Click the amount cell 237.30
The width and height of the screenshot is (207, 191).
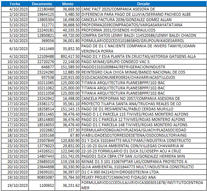point(68,130)
